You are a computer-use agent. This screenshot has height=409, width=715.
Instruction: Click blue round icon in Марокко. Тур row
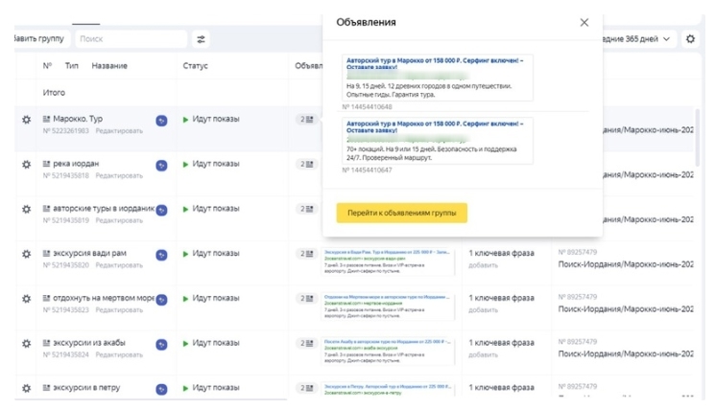(161, 121)
